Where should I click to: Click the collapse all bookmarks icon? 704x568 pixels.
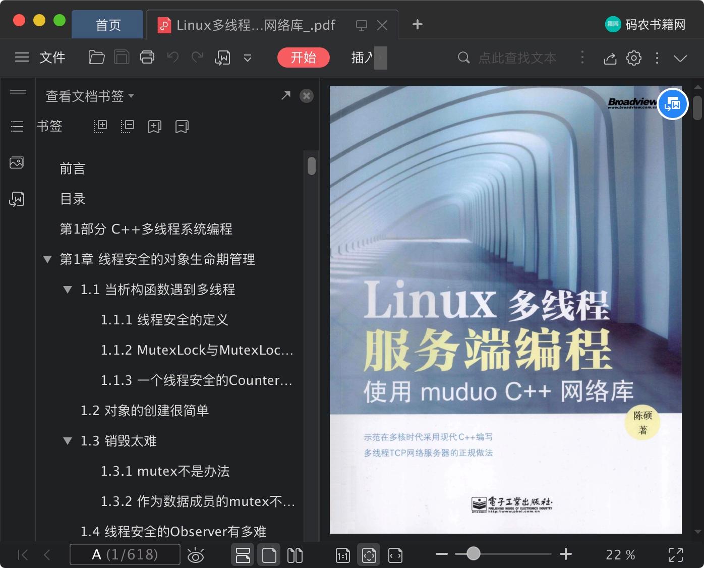coord(128,126)
